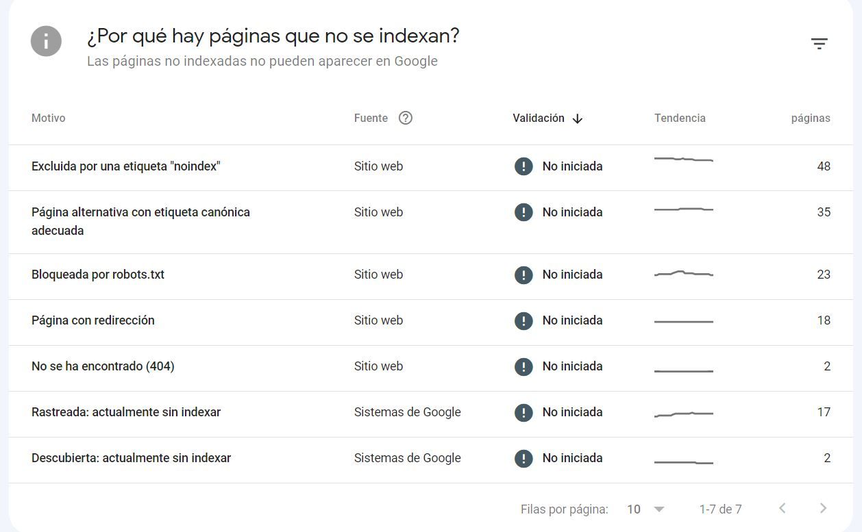This screenshot has height=532, width=862.
Task: Open the help icon next to Fuente
Action: [x=406, y=118]
